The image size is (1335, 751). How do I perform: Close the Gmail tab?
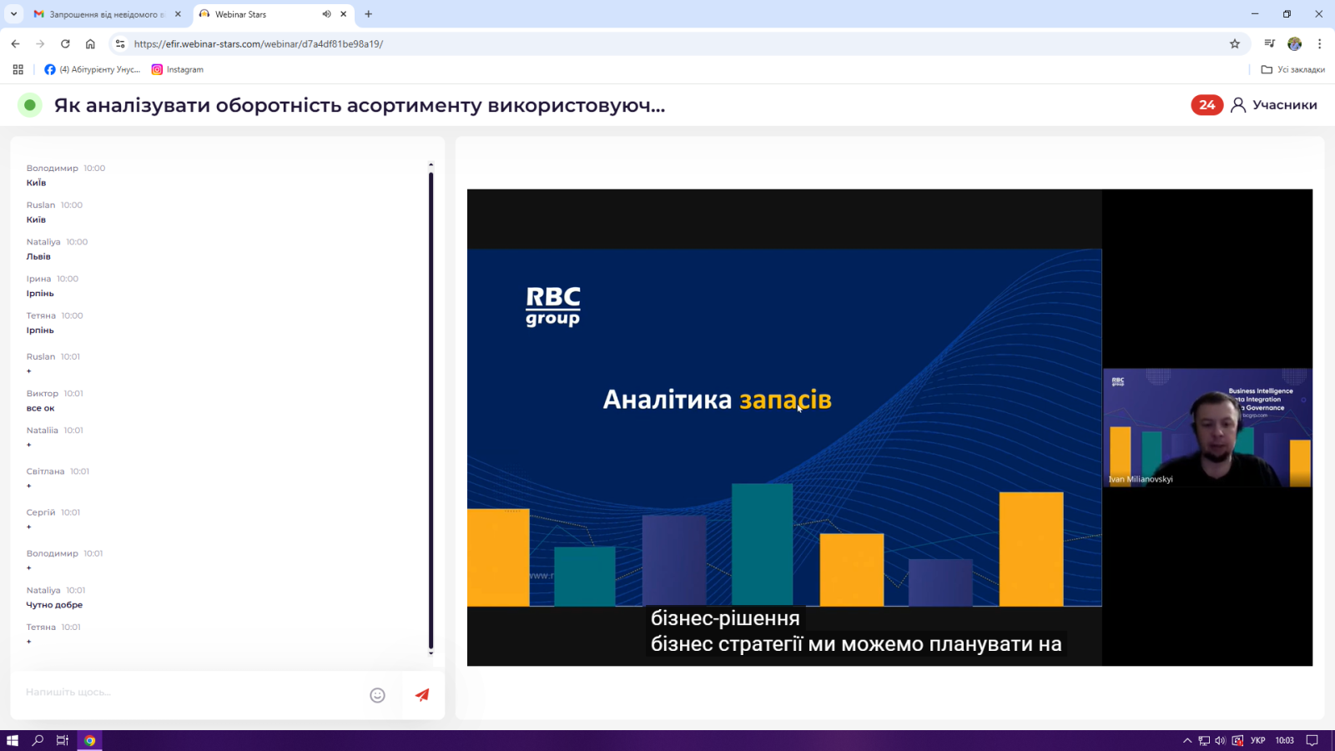coord(178,14)
